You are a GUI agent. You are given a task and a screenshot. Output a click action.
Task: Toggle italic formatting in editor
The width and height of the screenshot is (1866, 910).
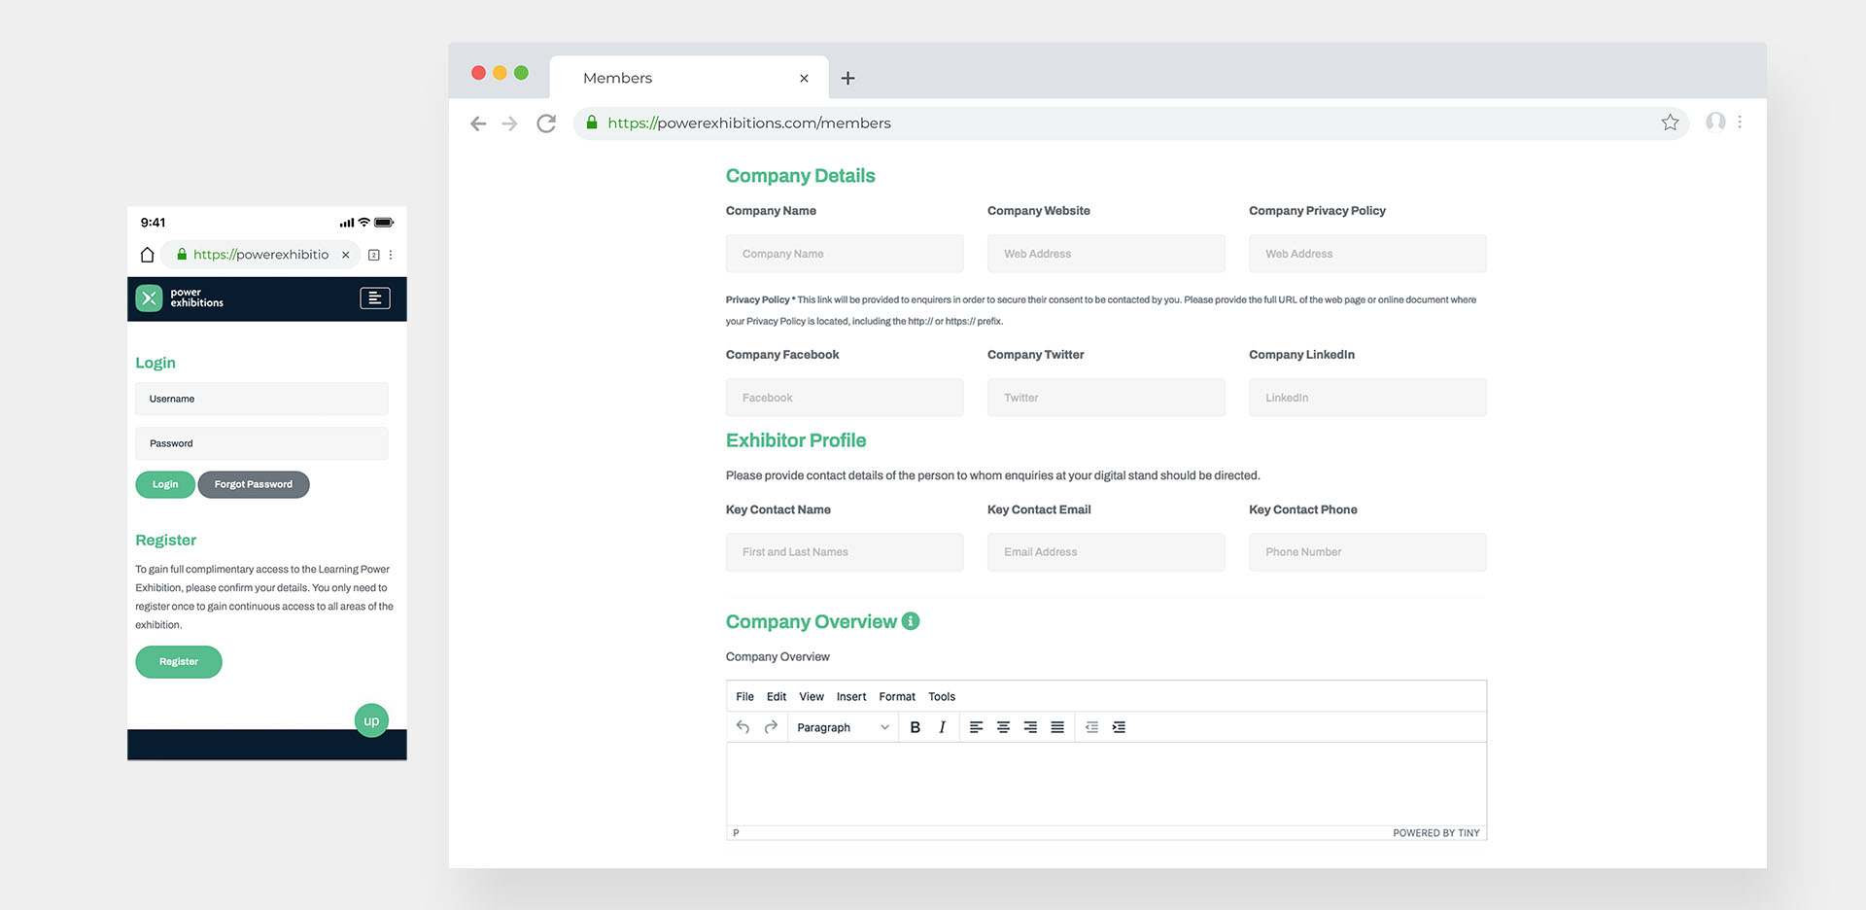pos(942,727)
